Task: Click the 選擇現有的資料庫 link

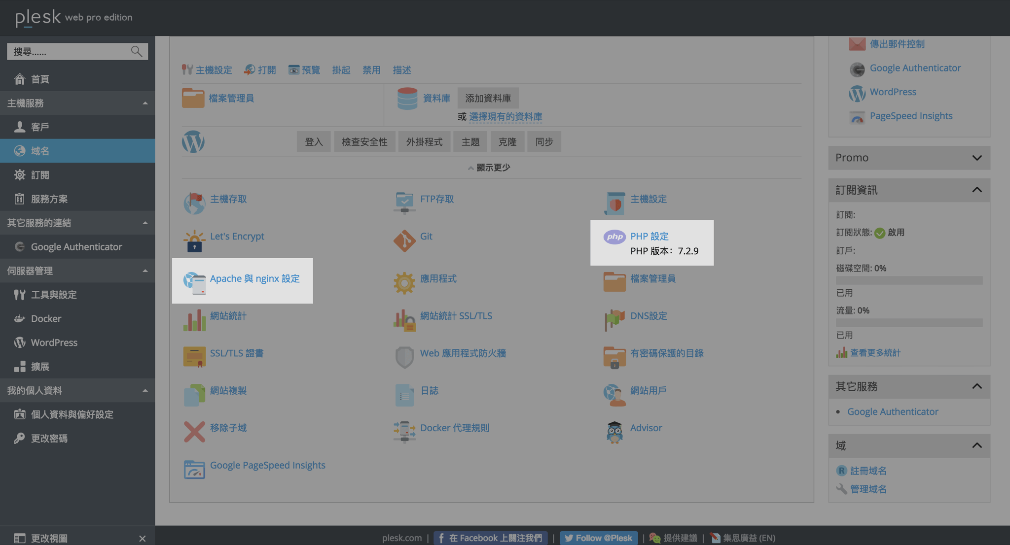Action: (505, 116)
